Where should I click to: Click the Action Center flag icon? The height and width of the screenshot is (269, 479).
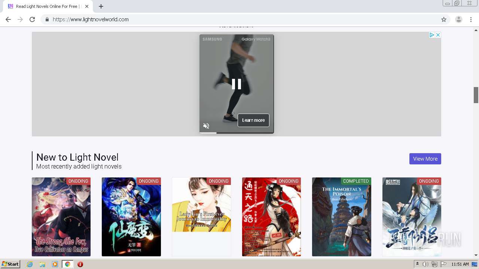click(443, 264)
